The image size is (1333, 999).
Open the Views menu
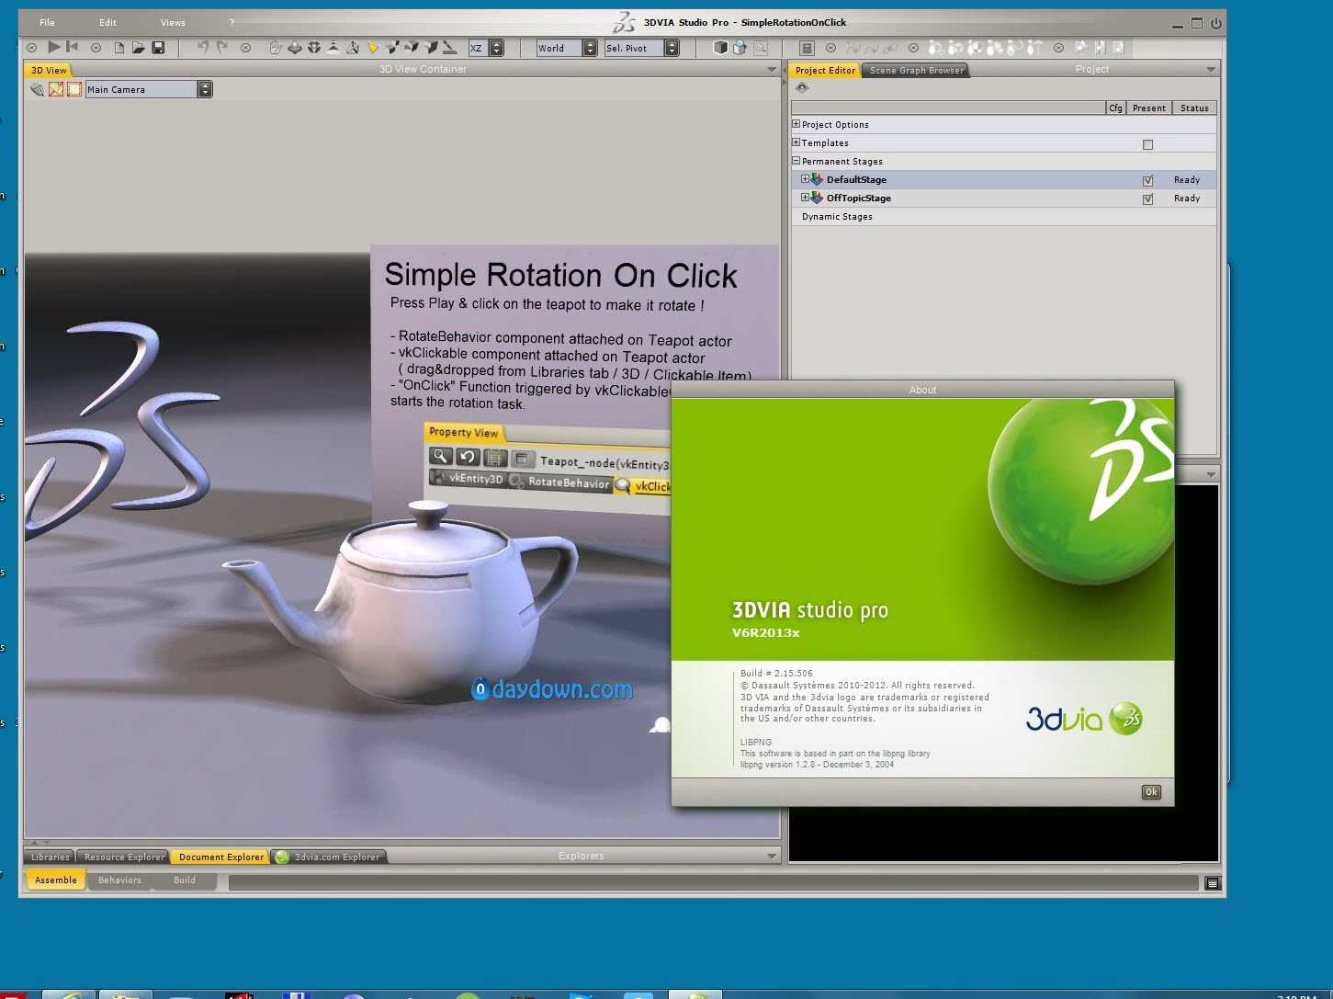(173, 22)
